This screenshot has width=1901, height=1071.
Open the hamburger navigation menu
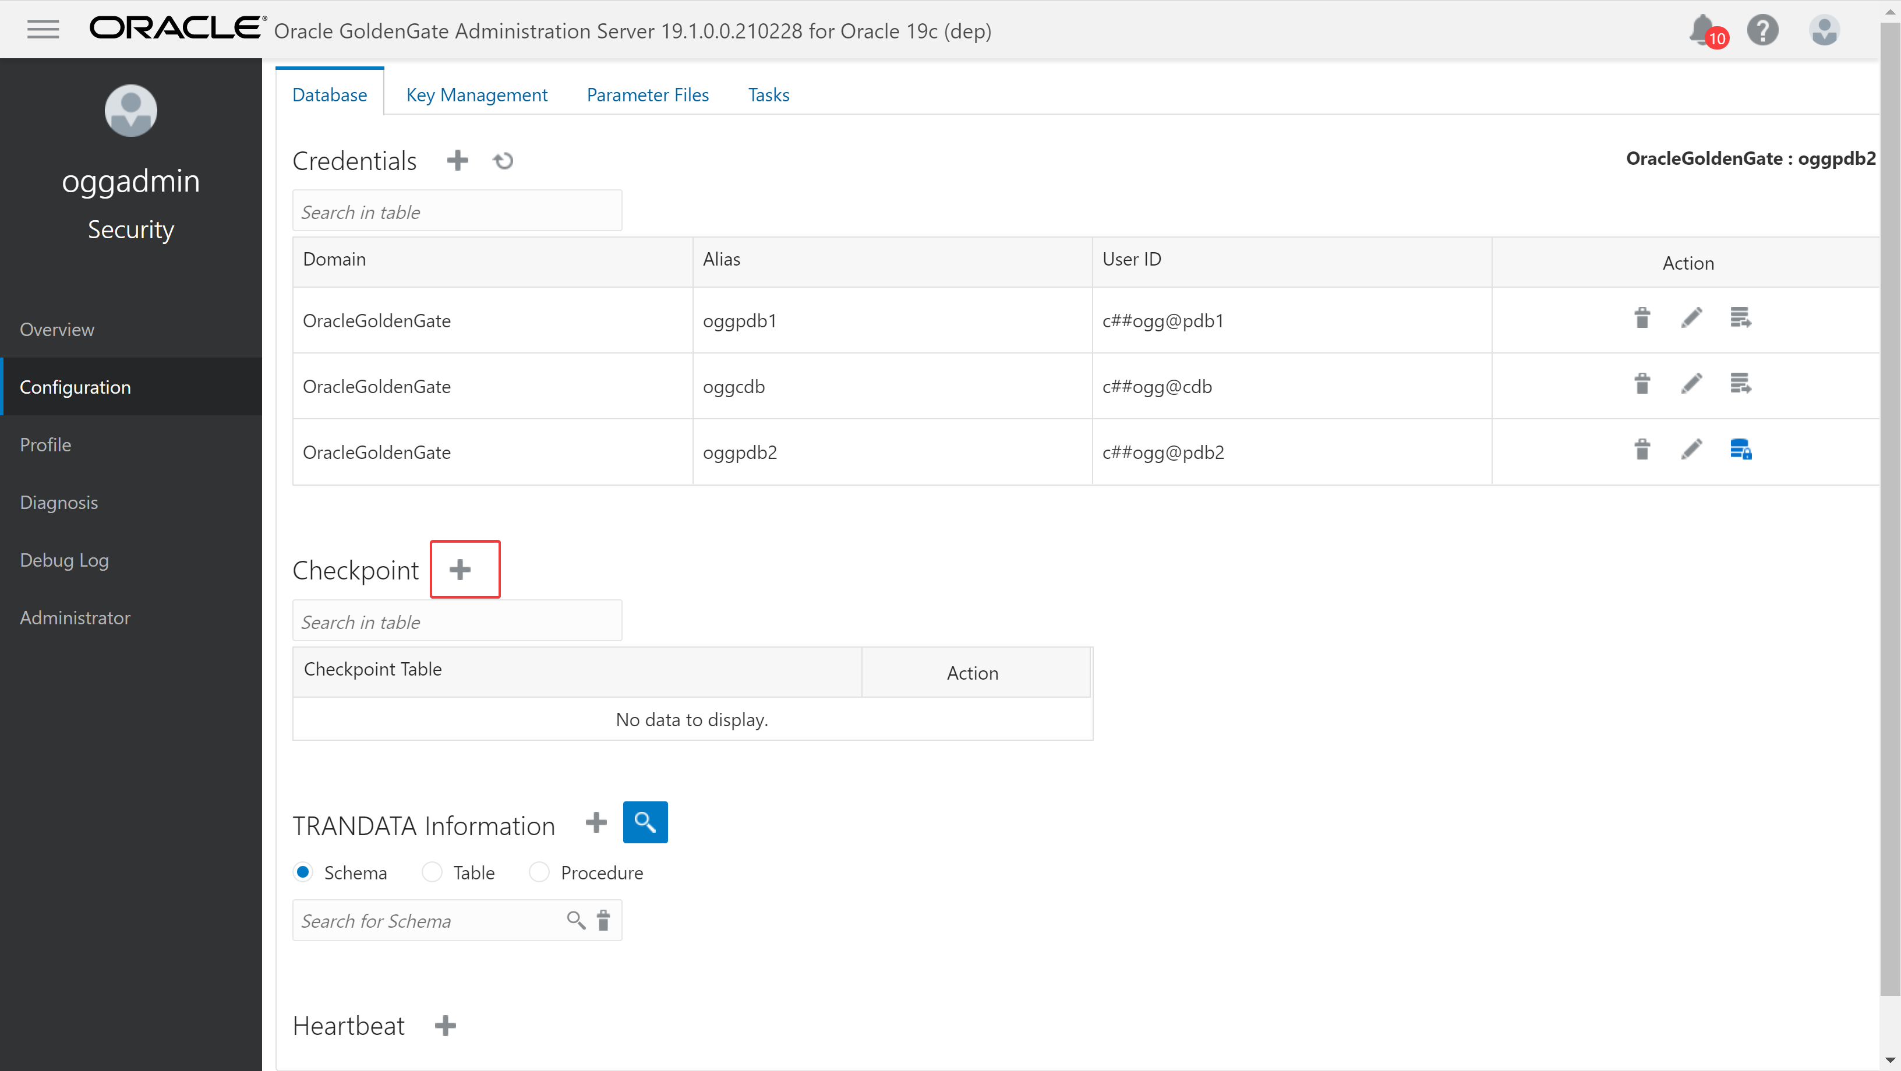pyautogui.click(x=43, y=30)
